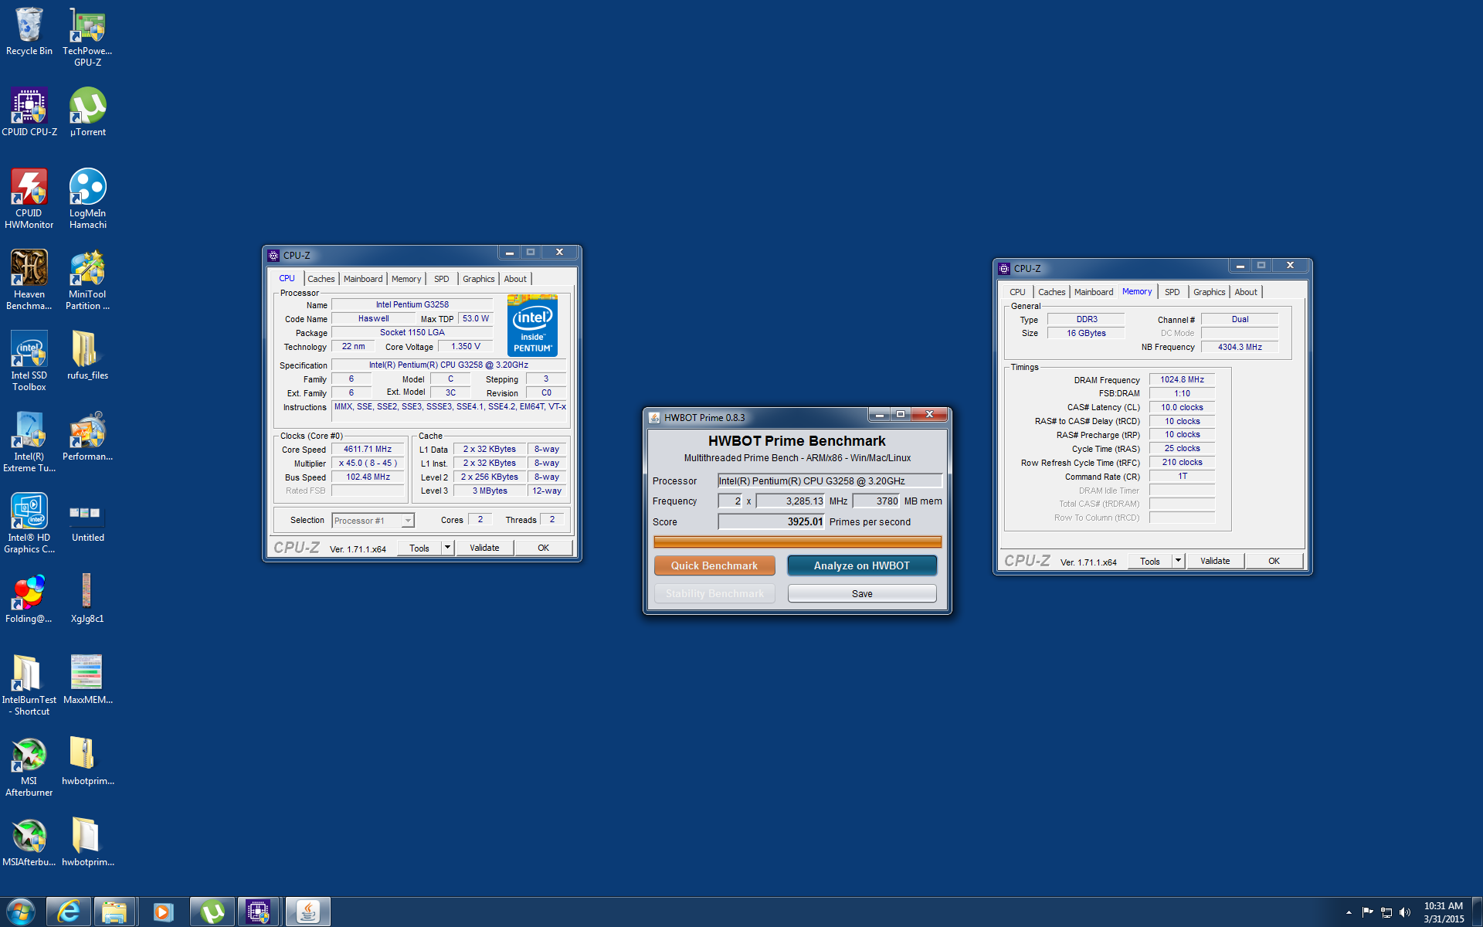Launch Intel SSD Toolbox icon
The width and height of the screenshot is (1483, 927).
click(29, 362)
